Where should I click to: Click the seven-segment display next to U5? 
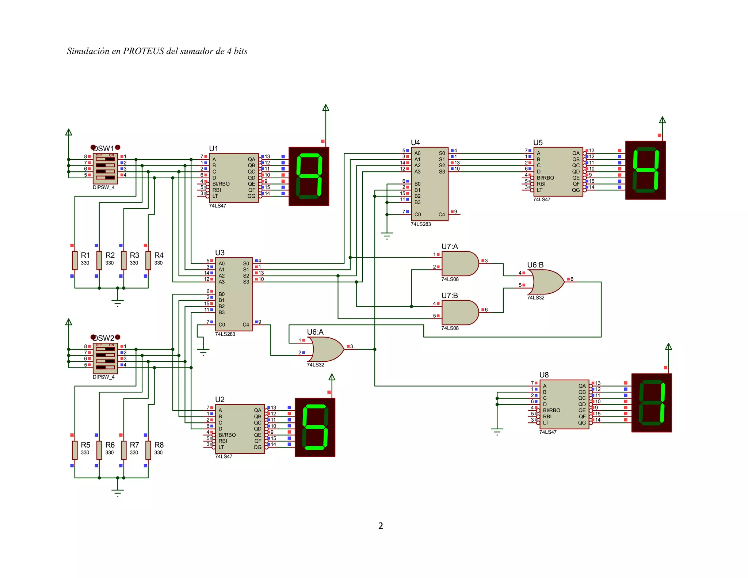645,170
